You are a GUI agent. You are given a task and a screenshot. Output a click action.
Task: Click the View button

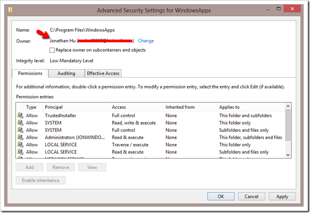click(92, 167)
